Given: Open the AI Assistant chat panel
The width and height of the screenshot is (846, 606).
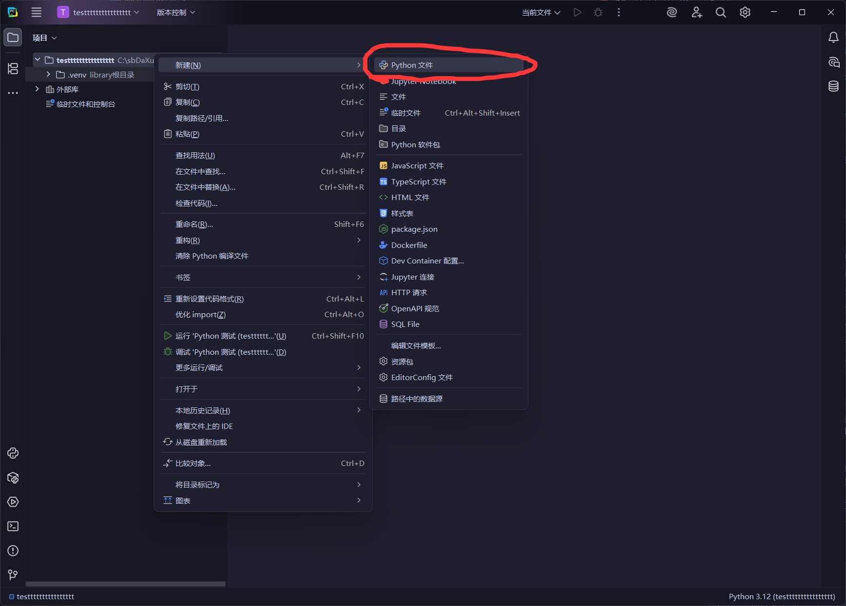Looking at the screenshot, I should (x=834, y=62).
